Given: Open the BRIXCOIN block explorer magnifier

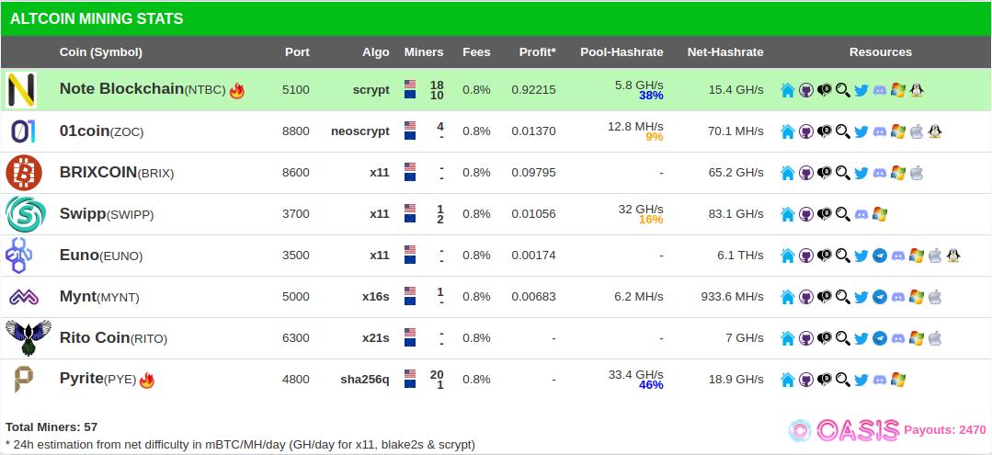Looking at the screenshot, I should (x=843, y=173).
